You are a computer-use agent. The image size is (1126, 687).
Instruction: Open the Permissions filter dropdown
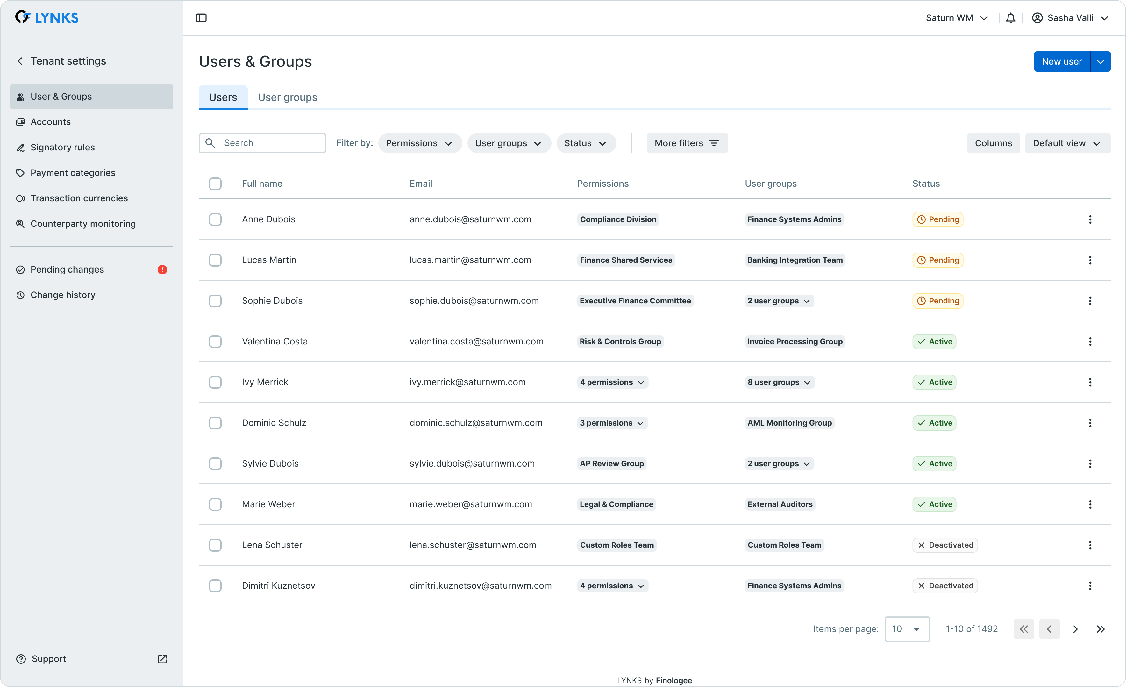419,143
